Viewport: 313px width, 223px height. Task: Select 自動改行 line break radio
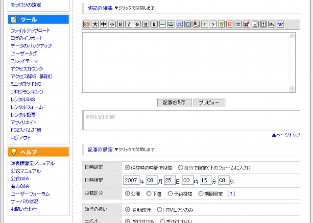pyautogui.click(x=127, y=210)
